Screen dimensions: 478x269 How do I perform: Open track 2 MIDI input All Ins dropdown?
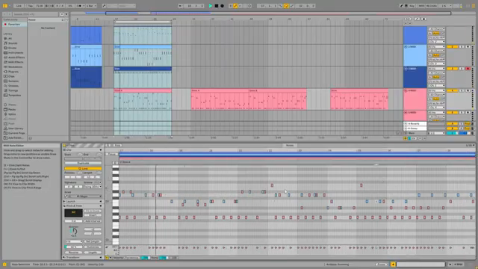[436, 46]
